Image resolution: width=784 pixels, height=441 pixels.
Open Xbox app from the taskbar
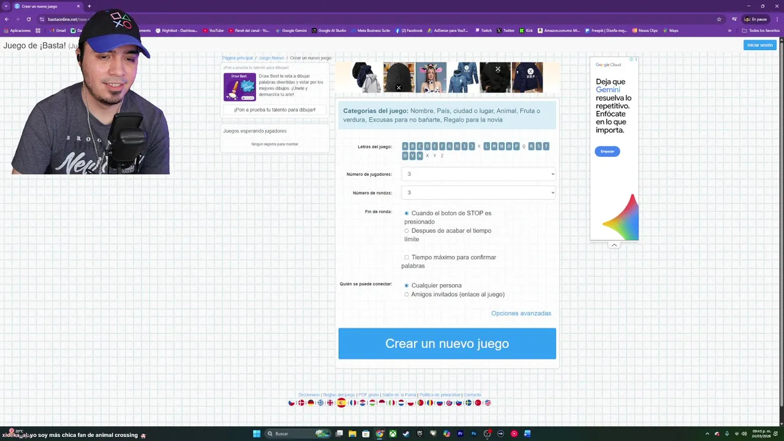(x=393, y=434)
